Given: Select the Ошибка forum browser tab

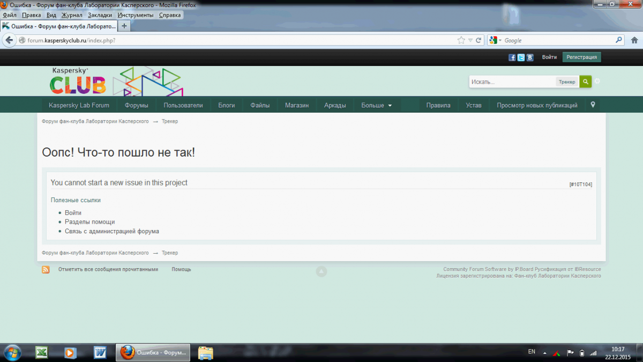Looking at the screenshot, I should coord(59,26).
